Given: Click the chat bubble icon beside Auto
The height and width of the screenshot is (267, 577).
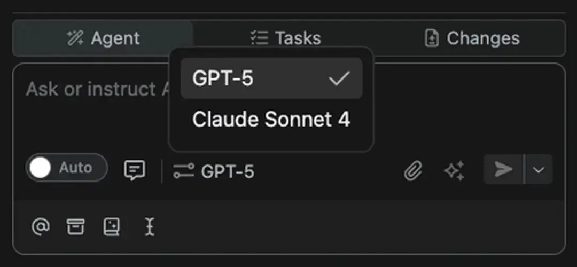Looking at the screenshot, I should point(135,170).
